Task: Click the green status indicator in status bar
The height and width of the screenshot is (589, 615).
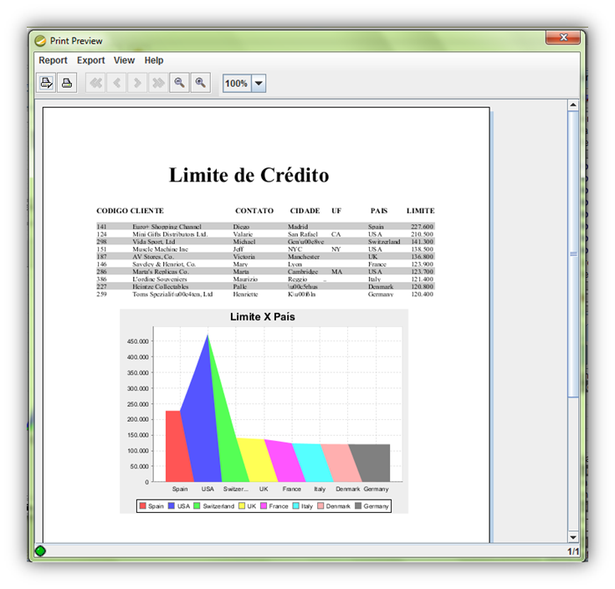Action: (x=40, y=551)
